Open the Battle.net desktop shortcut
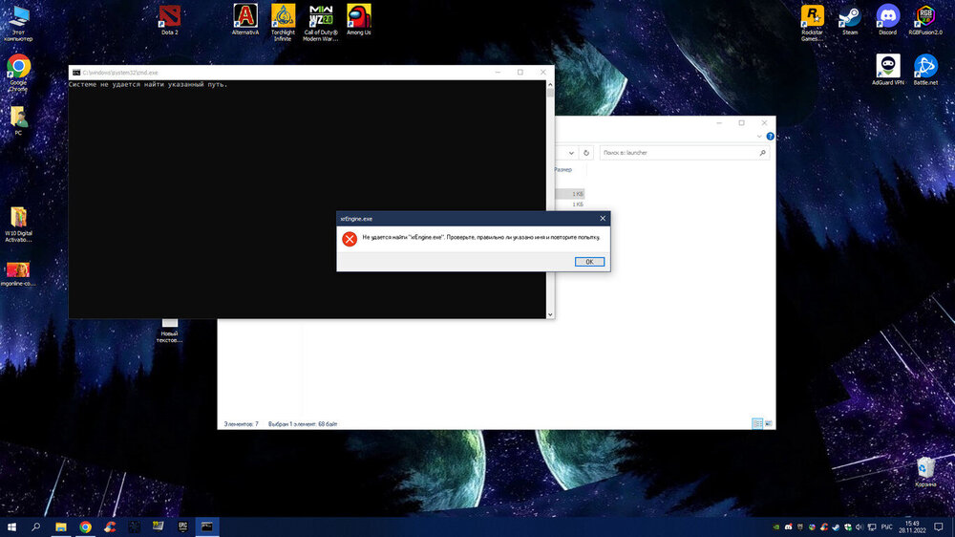This screenshot has height=537, width=955. (925, 70)
